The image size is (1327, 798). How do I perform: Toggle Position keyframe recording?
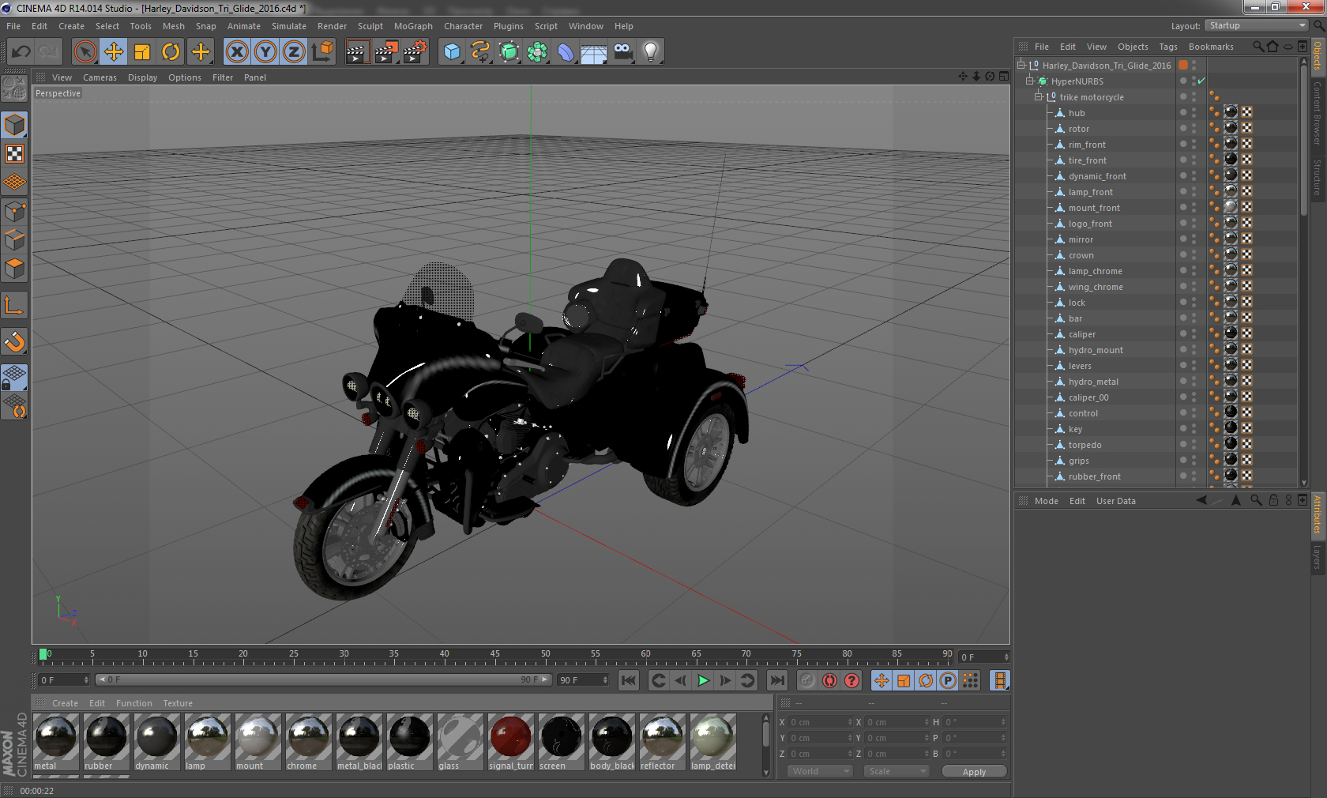[882, 680]
